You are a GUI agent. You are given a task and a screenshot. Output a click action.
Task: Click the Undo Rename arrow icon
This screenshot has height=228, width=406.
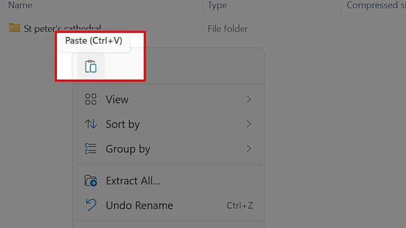point(91,205)
